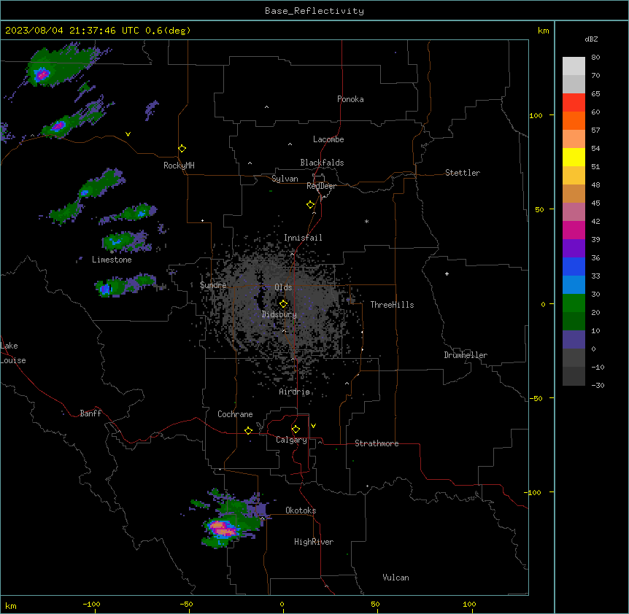Click the white asterisk above Limestone label
629x614 pixels.
tap(112, 252)
